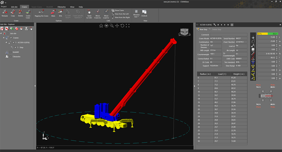Click the step number 1 button
The image size is (282, 152).
(232, 25)
